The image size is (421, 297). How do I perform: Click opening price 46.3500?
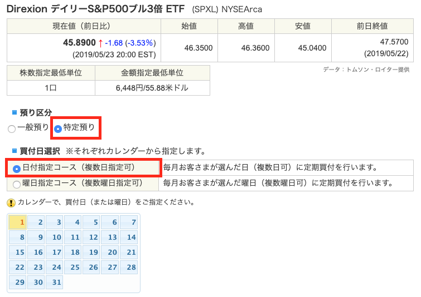click(x=199, y=48)
